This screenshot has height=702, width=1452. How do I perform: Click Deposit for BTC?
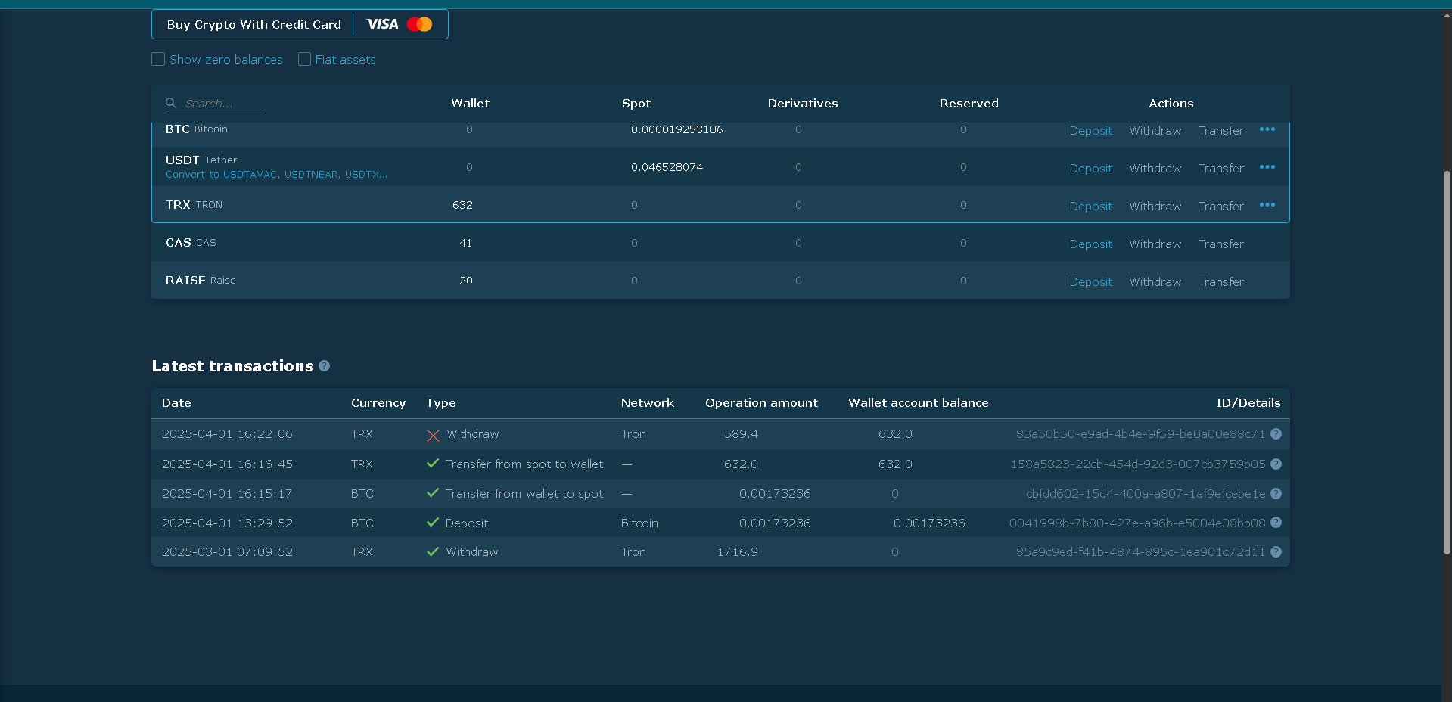click(x=1090, y=131)
